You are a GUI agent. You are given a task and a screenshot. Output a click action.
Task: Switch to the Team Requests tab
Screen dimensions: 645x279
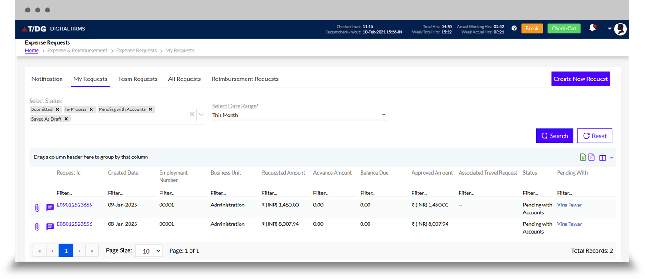[138, 79]
